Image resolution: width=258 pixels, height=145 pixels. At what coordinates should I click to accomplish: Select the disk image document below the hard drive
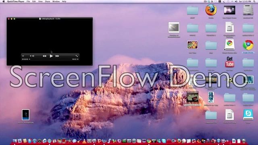point(229,27)
